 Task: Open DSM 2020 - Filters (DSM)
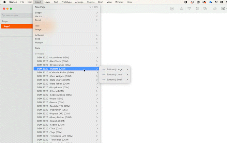[66, 91]
